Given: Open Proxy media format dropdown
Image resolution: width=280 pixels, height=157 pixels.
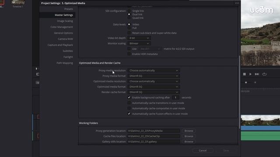Looking at the screenshot, I should click(x=154, y=76).
